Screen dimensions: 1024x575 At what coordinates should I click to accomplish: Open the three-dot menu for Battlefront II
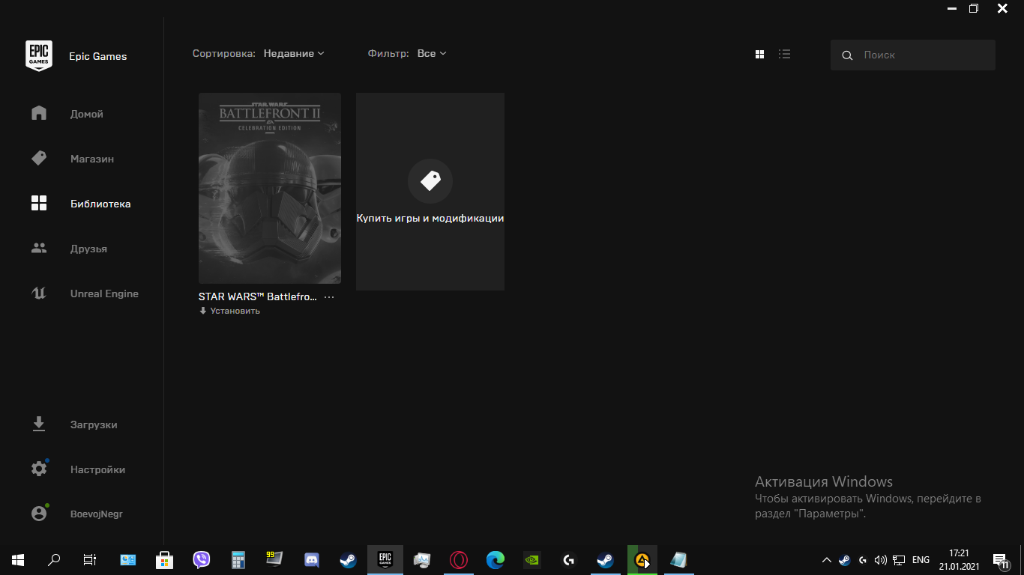[329, 297]
